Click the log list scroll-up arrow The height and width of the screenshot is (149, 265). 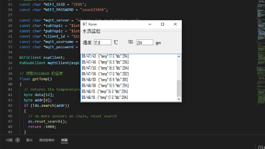[x=179, y=57]
